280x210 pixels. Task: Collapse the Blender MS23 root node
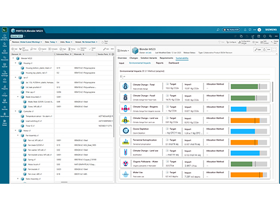pyautogui.click(x=13, y=58)
